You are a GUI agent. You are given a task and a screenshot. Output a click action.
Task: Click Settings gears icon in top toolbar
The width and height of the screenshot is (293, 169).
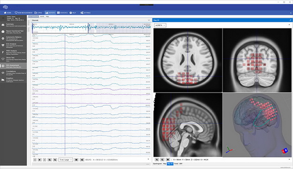[x=82, y=13]
